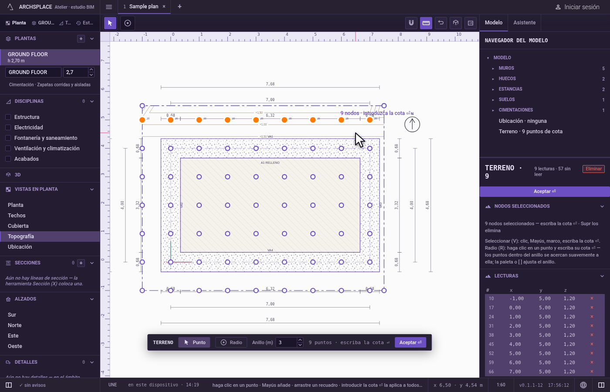Delete reading row 10 with its x icon
Viewport: 610px width, 392px height.
592,299
